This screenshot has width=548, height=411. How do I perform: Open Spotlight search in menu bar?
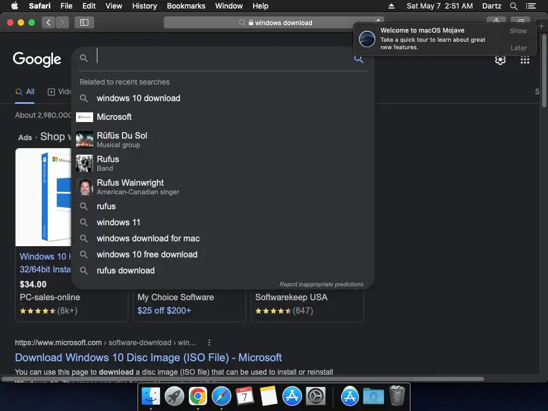(513, 6)
